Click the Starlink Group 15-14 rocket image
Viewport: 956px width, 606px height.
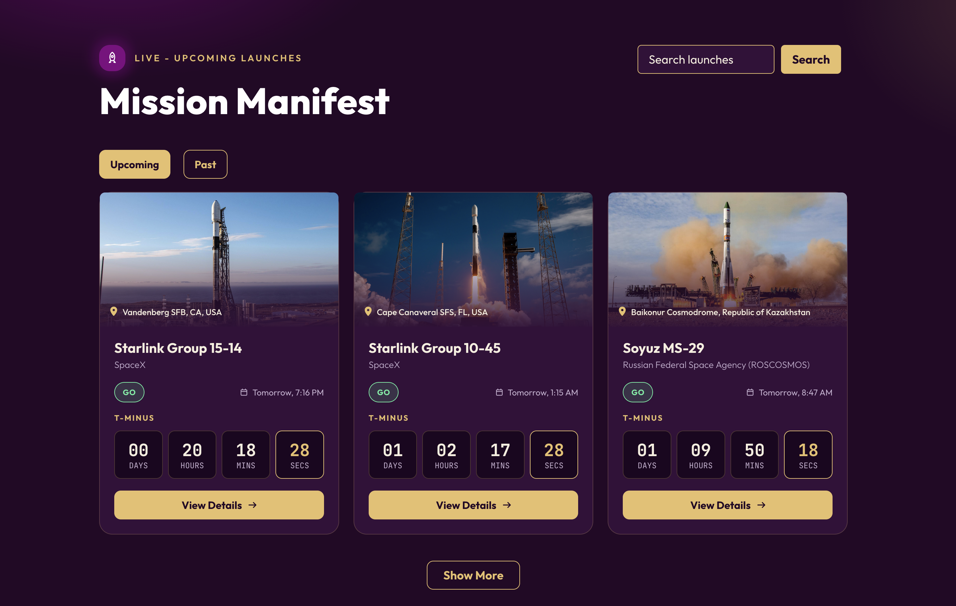219,259
